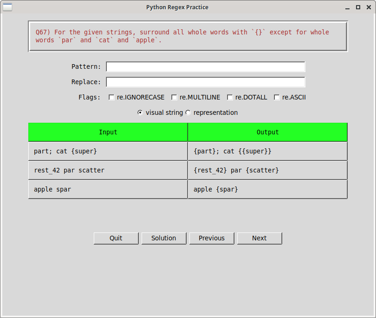
Task: Enable the re.IGNORECASE flag checkbox
Action: (x=111, y=97)
